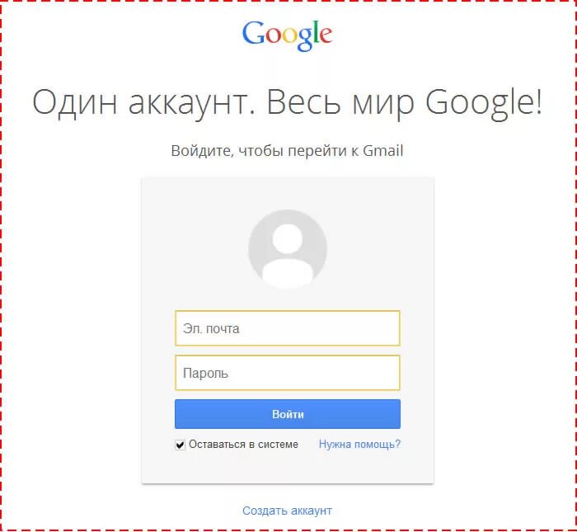Click the 'Эл. почта' placeholder text

pos(211,329)
